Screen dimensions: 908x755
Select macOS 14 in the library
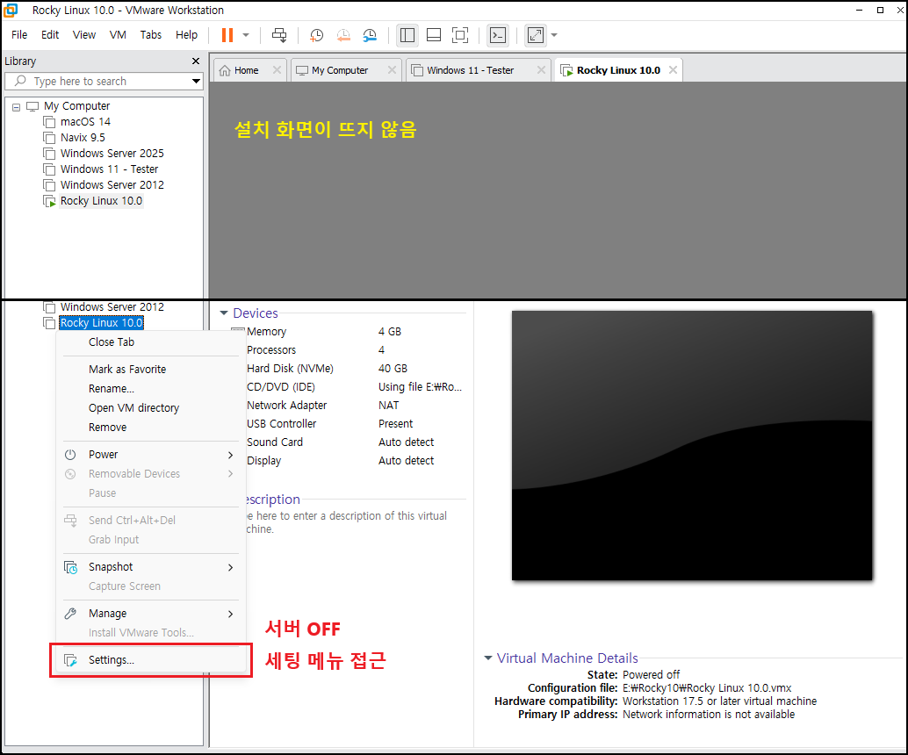pos(85,121)
